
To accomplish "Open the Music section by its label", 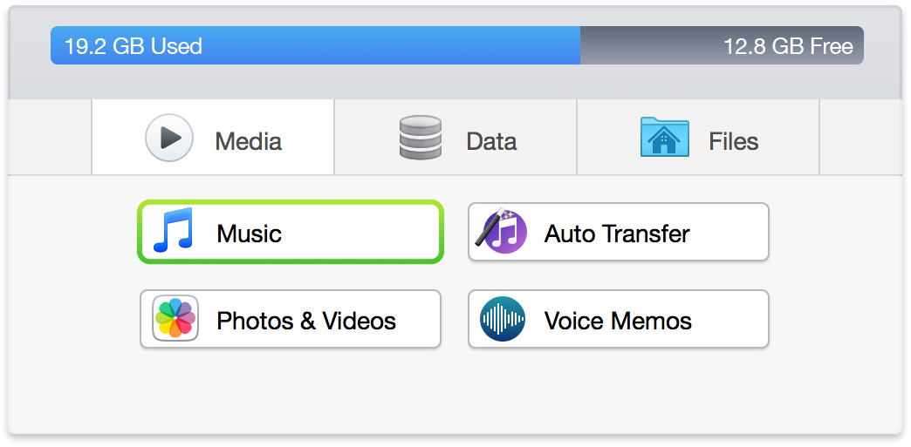I will 249,234.
